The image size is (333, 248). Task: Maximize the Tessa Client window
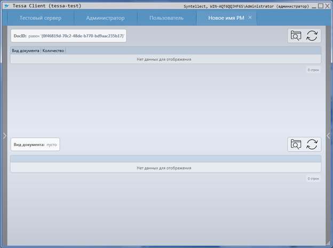(x=320, y=6)
